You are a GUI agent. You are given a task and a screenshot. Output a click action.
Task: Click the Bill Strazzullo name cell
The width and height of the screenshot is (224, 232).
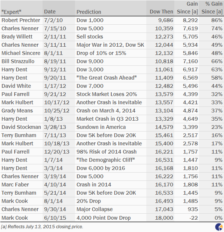point(18,61)
